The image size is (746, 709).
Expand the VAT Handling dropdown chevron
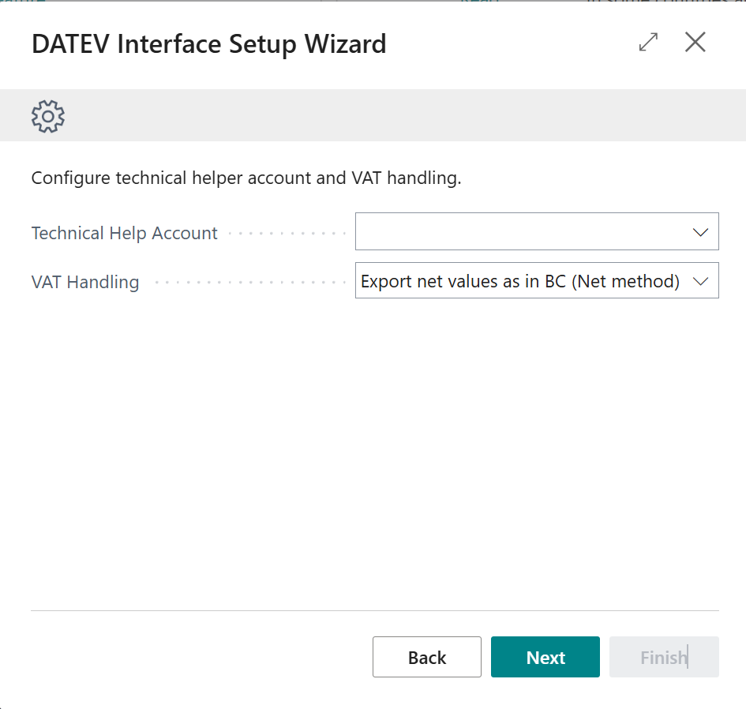point(700,281)
